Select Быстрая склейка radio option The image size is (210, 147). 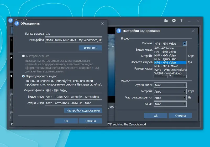tap(23, 56)
